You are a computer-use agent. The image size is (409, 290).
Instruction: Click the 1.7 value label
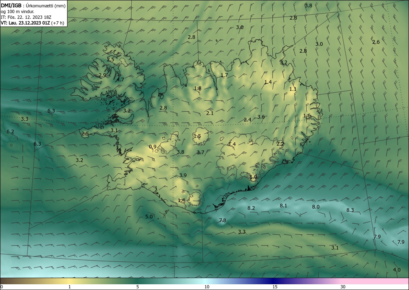[224, 75]
